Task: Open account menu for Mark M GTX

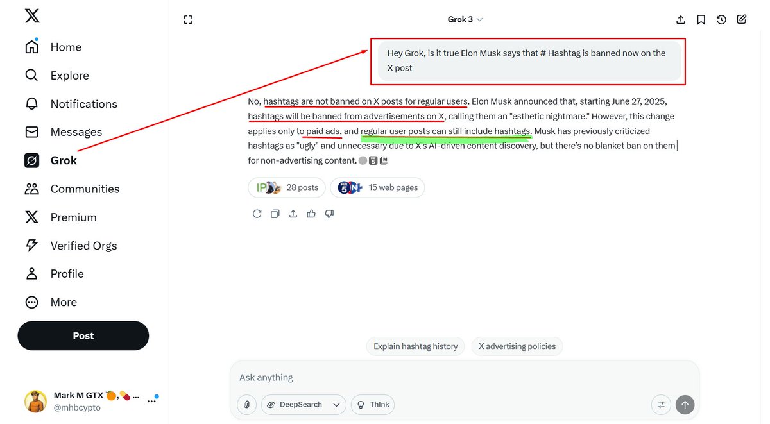Action: point(91,401)
